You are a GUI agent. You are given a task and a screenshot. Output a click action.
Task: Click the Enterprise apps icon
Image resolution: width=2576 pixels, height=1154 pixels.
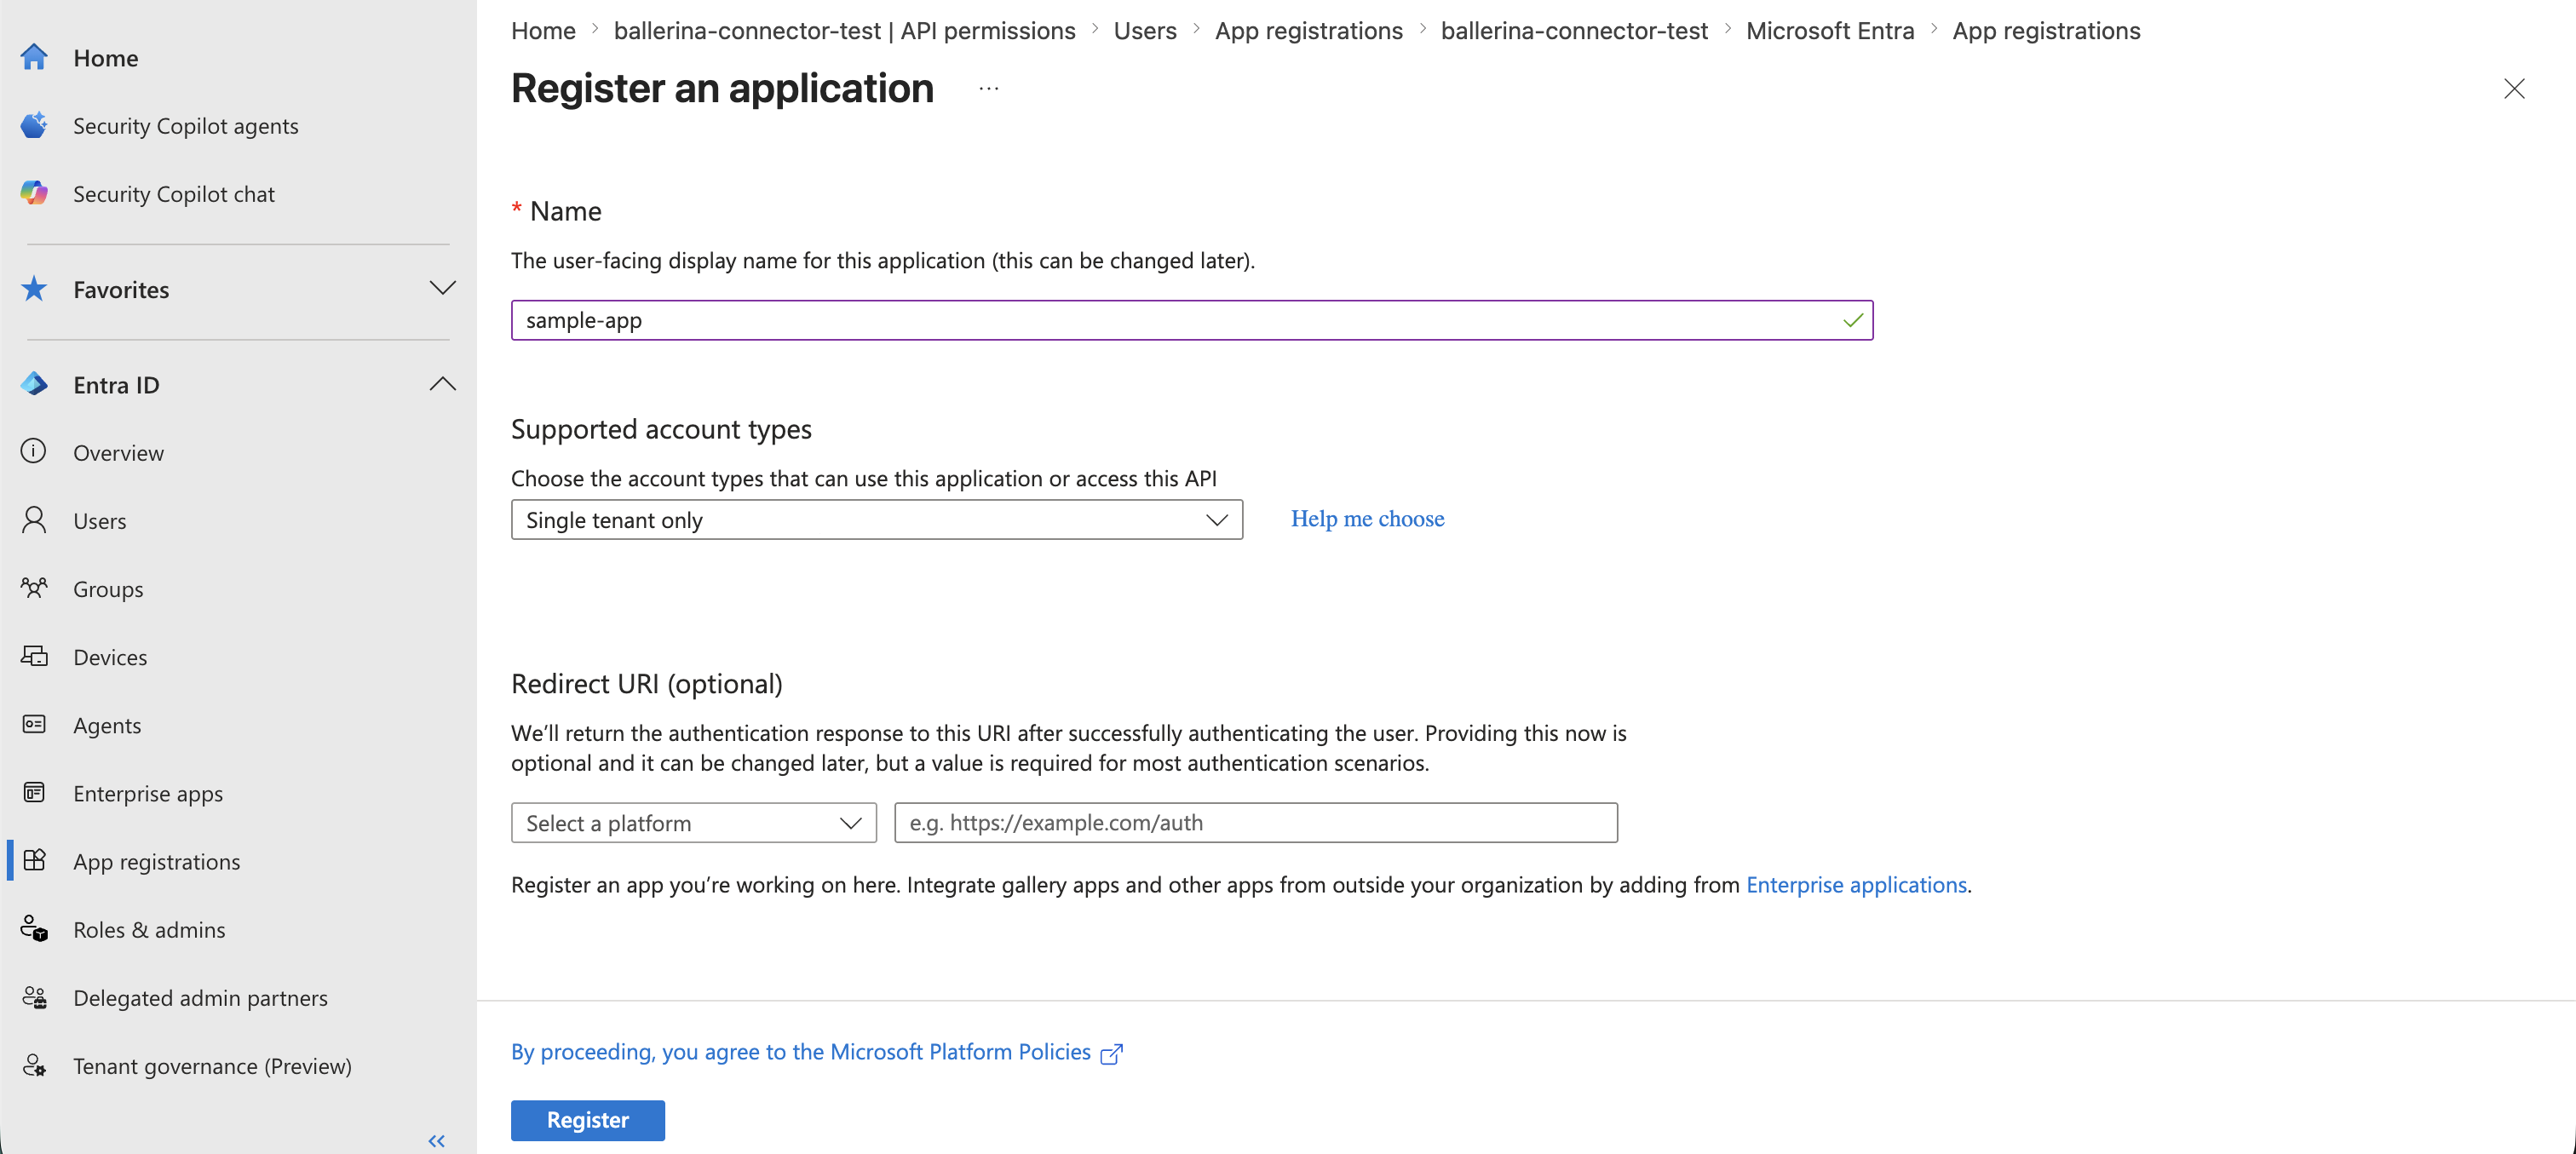point(34,792)
